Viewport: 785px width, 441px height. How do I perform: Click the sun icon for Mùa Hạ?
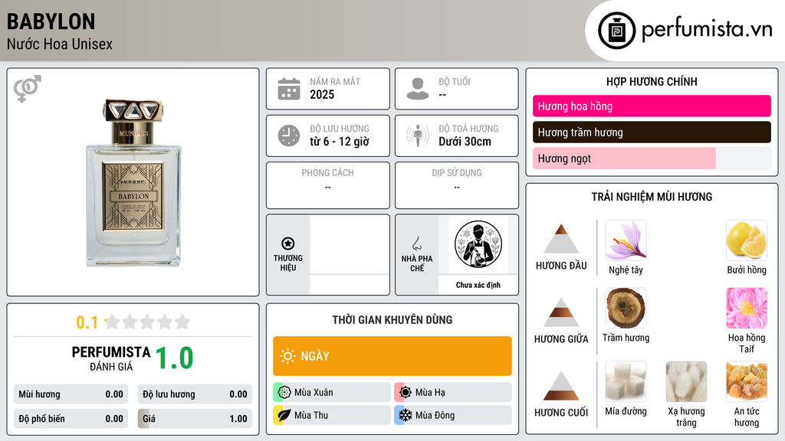406,393
